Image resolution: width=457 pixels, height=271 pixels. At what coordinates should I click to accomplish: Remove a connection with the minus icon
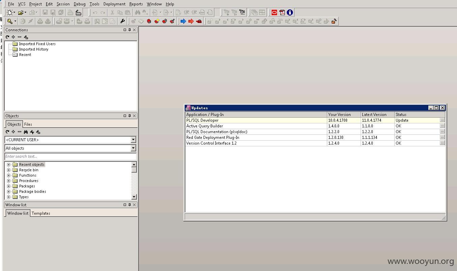pos(19,37)
